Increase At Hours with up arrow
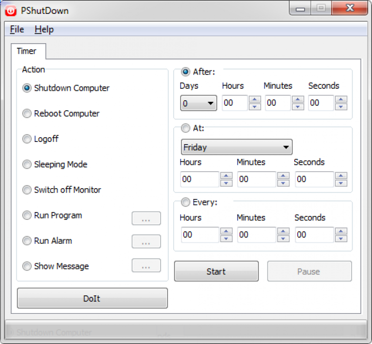 [226, 176]
